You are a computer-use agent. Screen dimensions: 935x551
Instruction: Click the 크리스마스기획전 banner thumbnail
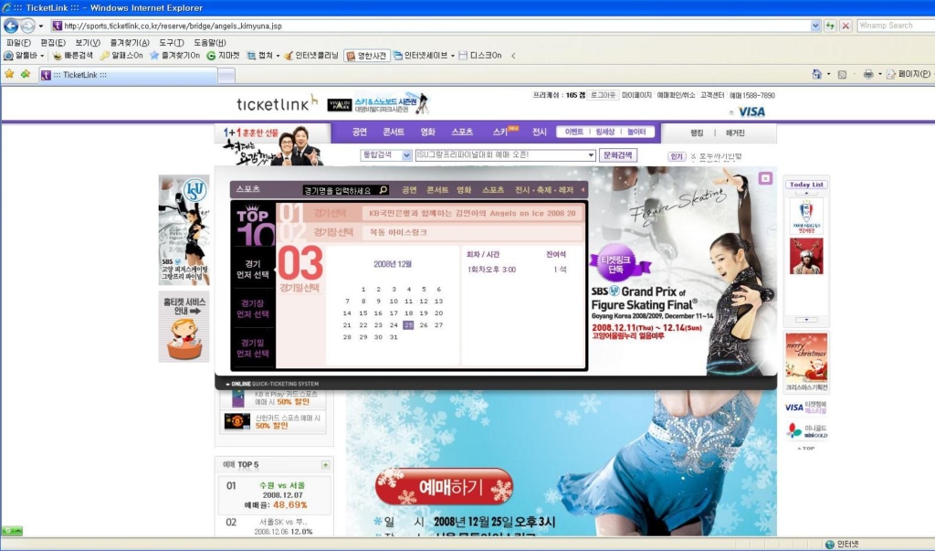(x=806, y=362)
